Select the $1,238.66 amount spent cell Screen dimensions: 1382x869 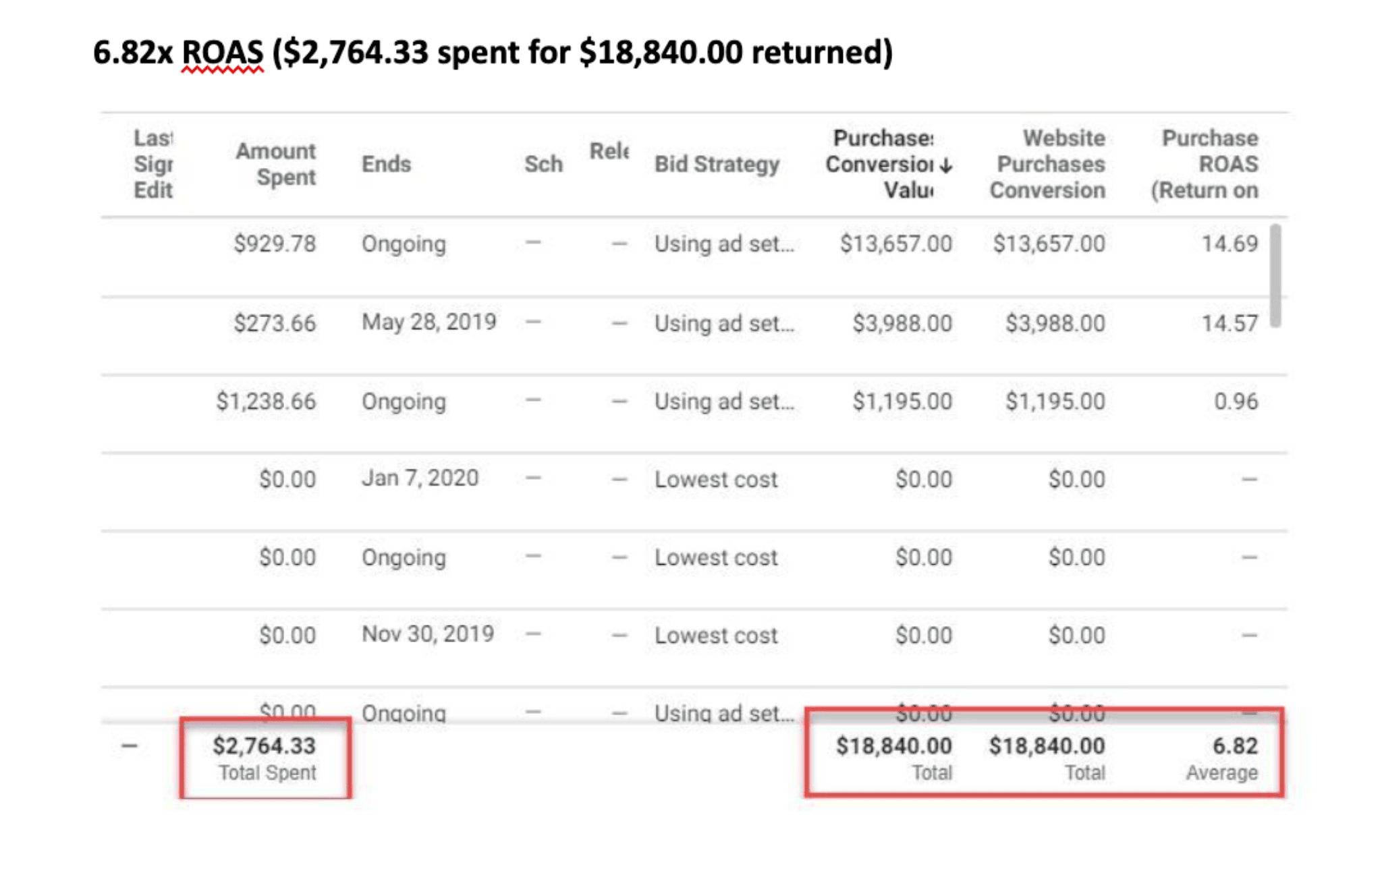pos(266,401)
